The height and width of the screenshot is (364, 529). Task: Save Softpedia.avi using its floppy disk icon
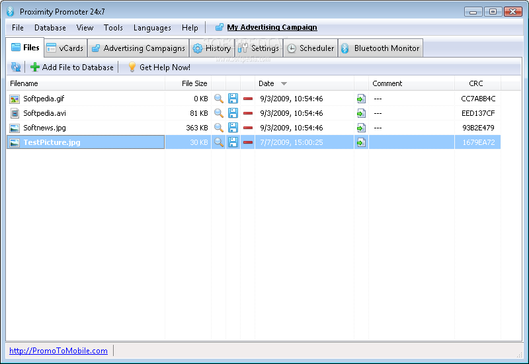tap(233, 113)
